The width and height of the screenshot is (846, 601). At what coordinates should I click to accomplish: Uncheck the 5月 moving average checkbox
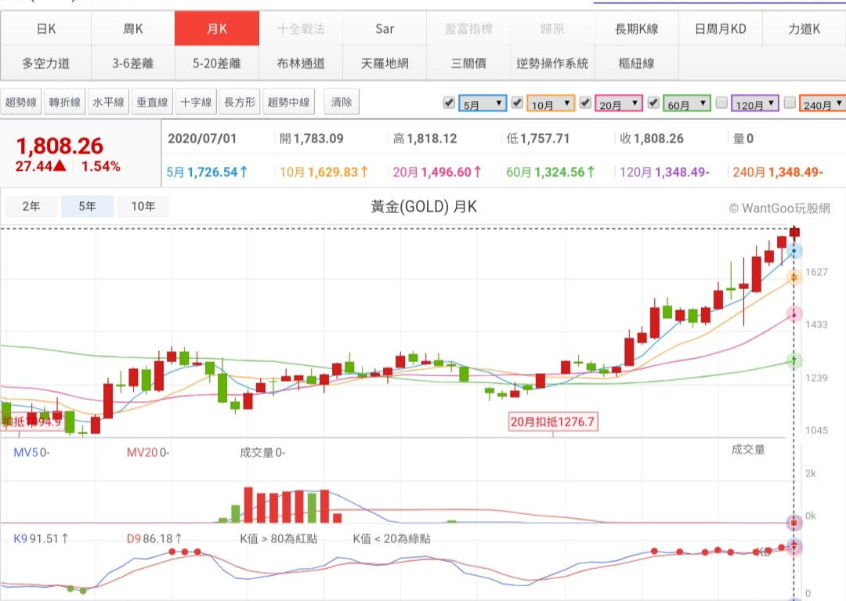[x=448, y=103]
